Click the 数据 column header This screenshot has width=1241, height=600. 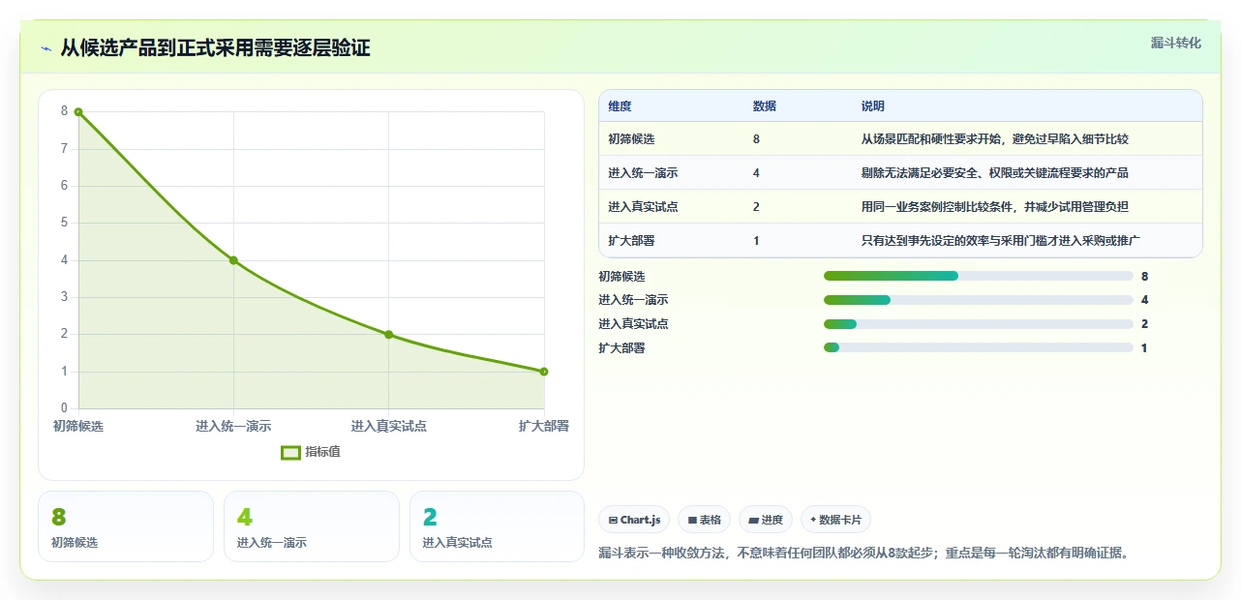coord(764,106)
